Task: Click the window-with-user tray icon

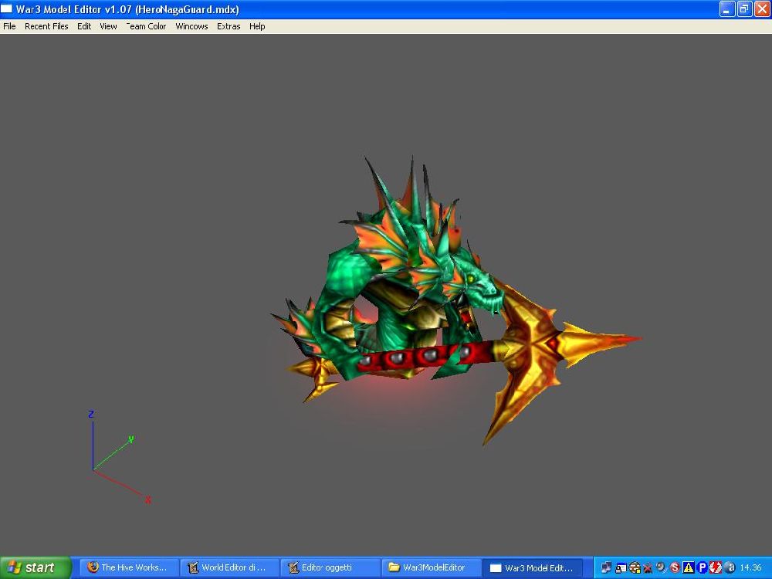Action: 621,567
